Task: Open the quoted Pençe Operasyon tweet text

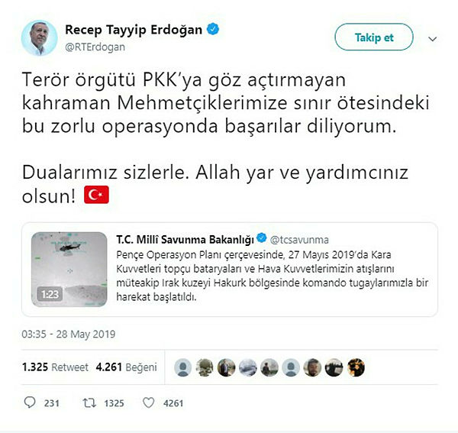Action: click(273, 276)
